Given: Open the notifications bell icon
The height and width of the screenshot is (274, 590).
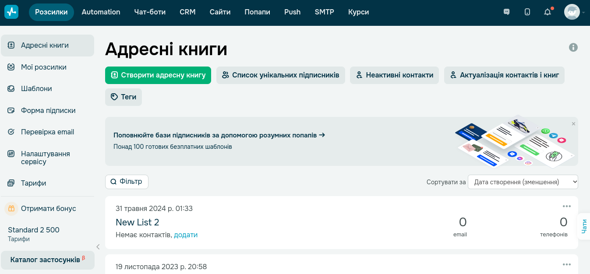Looking at the screenshot, I should point(547,12).
